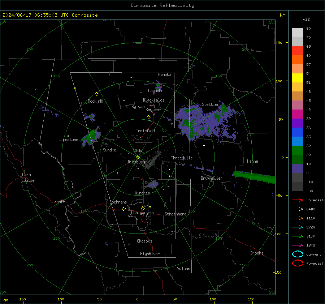Click the Calgary label
The image size is (325, 304).
[x=141, y=213]
